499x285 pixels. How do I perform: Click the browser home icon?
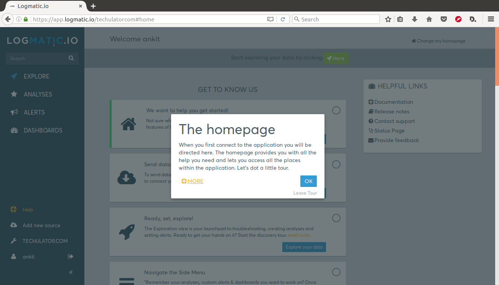coord(429,19)
